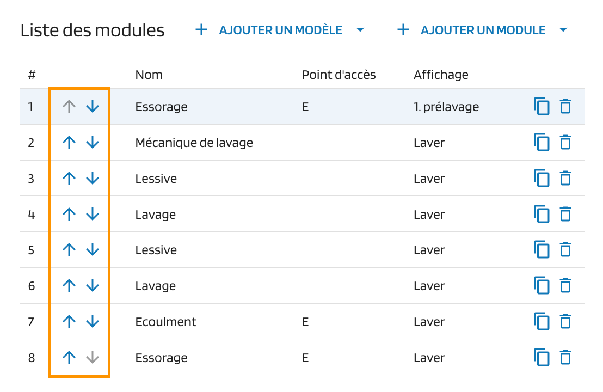Expand Ajouter un module dropdown arrow

(563, 30)
